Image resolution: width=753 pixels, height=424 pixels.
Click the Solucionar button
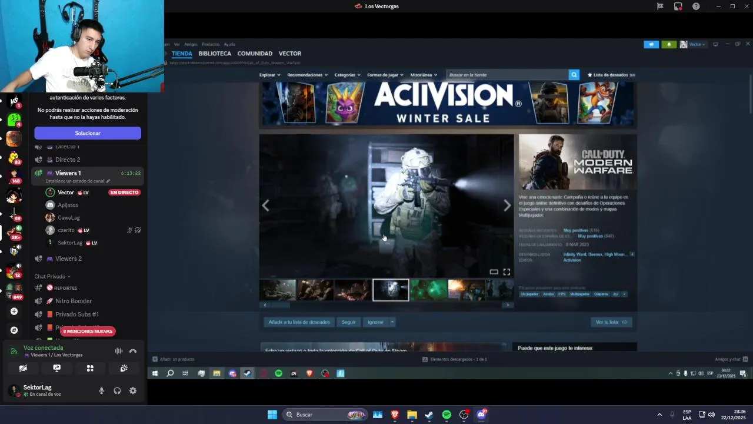(x=88, y=133)
